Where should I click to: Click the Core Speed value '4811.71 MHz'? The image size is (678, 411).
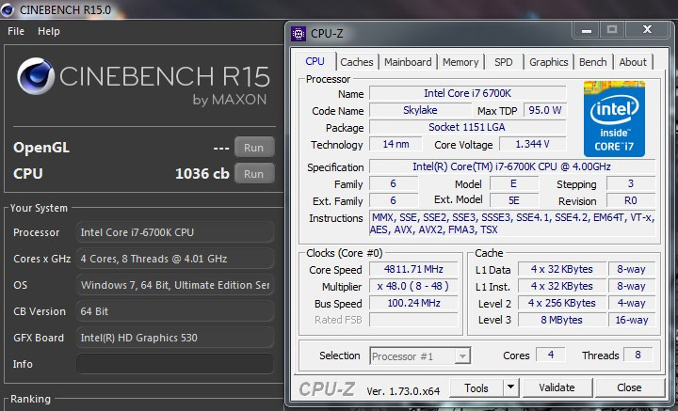point(413,269)
